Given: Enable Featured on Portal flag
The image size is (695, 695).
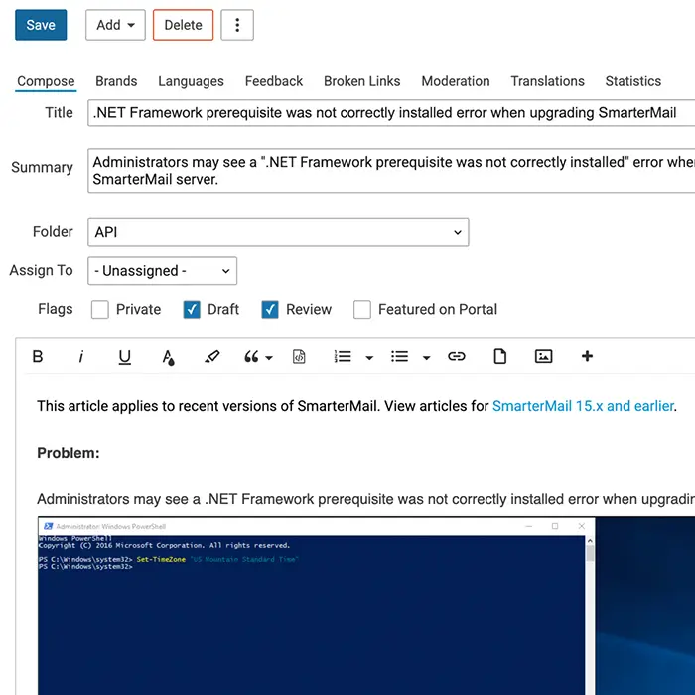Looking at the screenshot, I should pyautogui.click(x=362, y=310).
